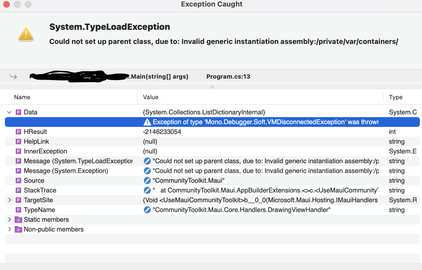Click the yellow warning triangle exception icon

pos(26,34)
